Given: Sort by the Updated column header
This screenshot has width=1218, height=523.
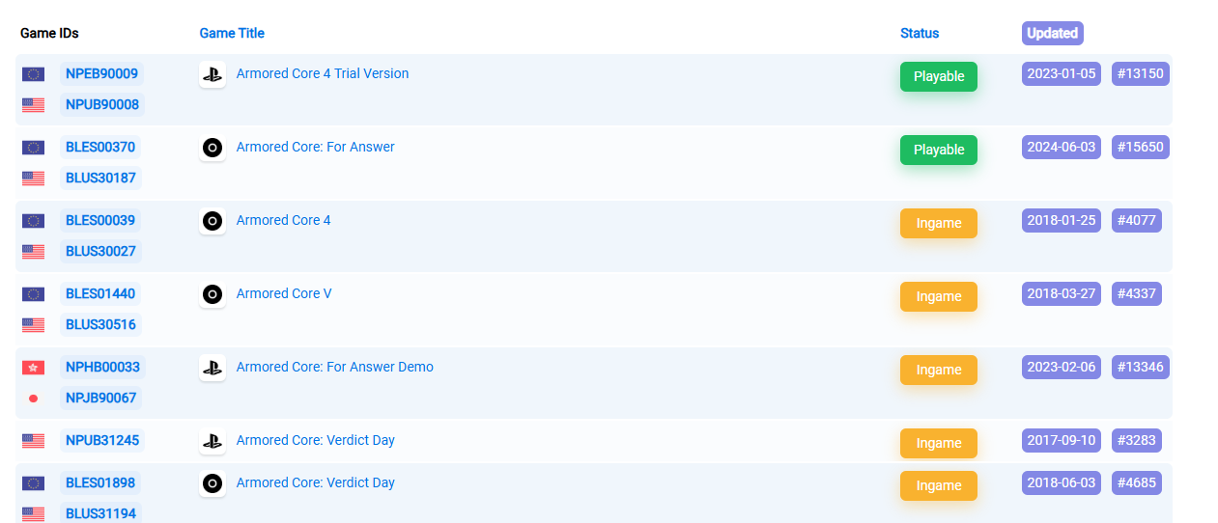Looking at the screenshot, I should click(1053, 33).
